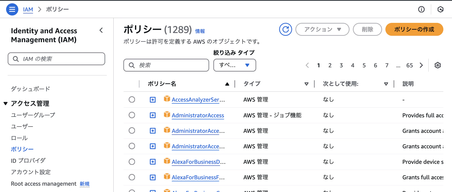Expand the AlexaForBusinessF… row details

pos(153,178)
